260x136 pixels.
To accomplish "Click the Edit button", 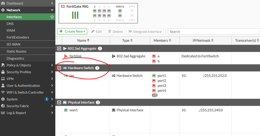I will 96,31.
